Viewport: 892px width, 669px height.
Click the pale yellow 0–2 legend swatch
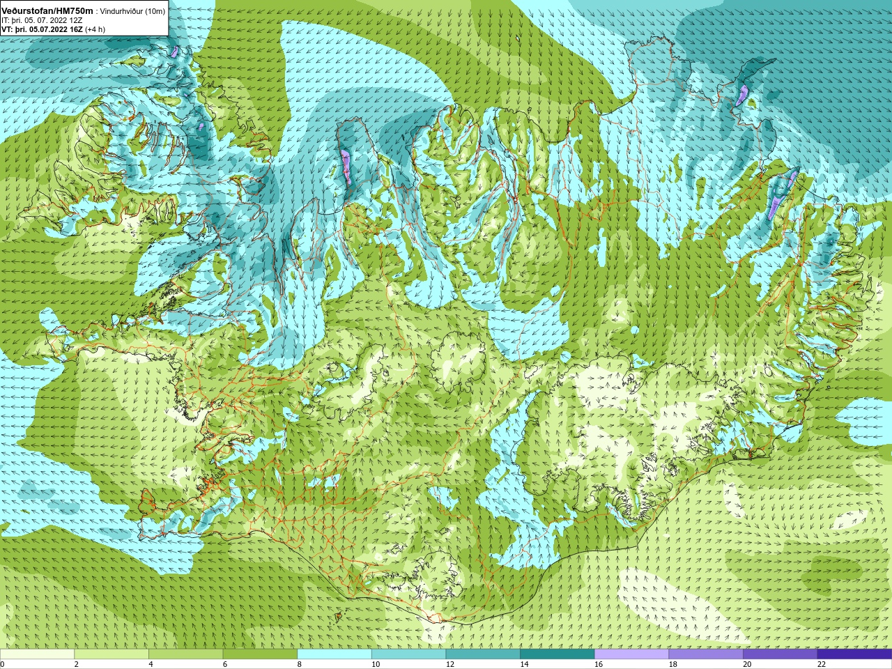pos(37,654)
